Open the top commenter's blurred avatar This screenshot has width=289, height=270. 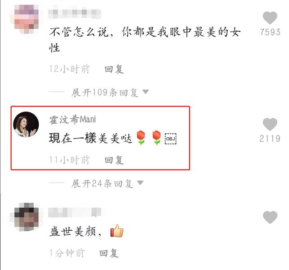(26, 19)
